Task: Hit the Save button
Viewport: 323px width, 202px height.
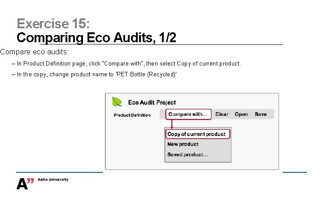Action: pyautogui.click(x=261, y=114)
